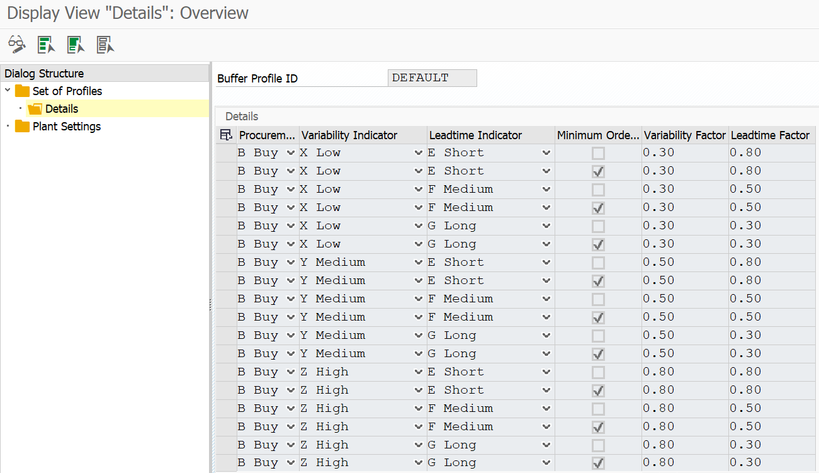Click the Leadtime Indicator column header
This screenshot has height=473, width=819.
coord(490,135)
